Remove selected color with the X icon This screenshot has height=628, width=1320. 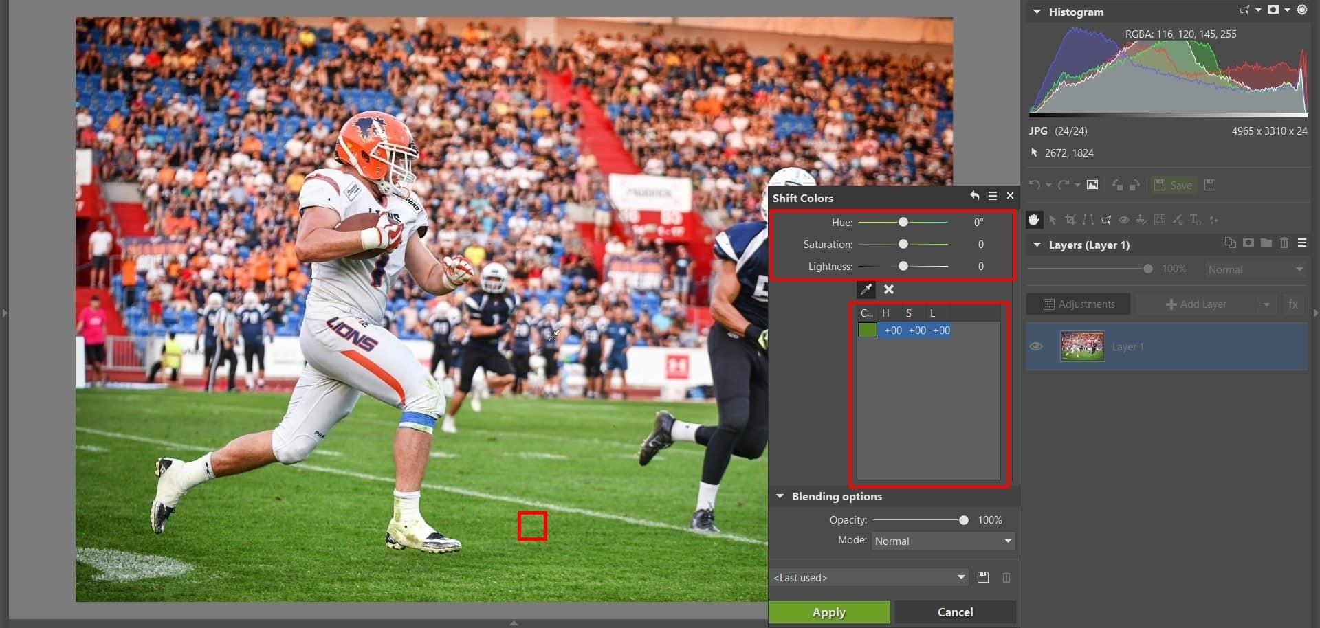tap(889, 289)
